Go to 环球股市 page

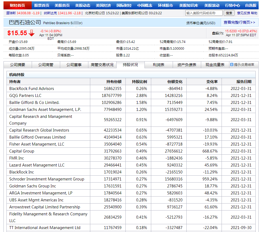coord(165,5)
